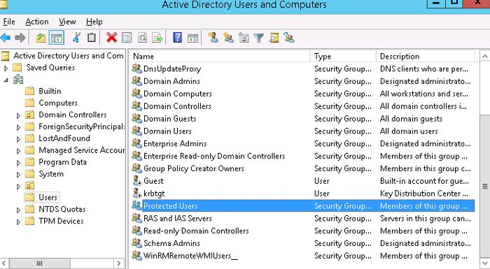This screenshot has height=269, width=490.
Task: Click Add to group toolbar icon
Action: coord(289,38)
